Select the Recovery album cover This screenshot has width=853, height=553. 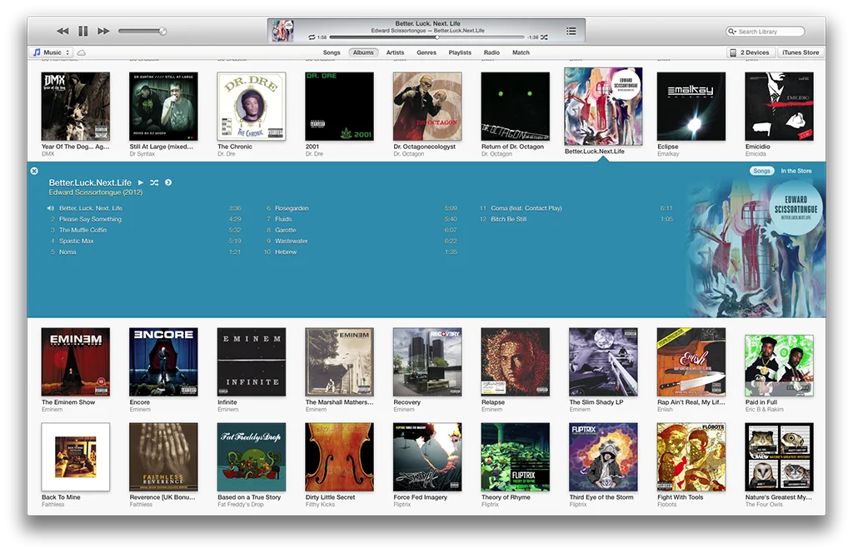(427, 362)
